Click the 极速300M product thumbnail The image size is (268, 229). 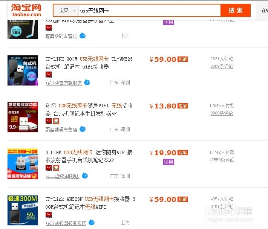pos(23,211)
